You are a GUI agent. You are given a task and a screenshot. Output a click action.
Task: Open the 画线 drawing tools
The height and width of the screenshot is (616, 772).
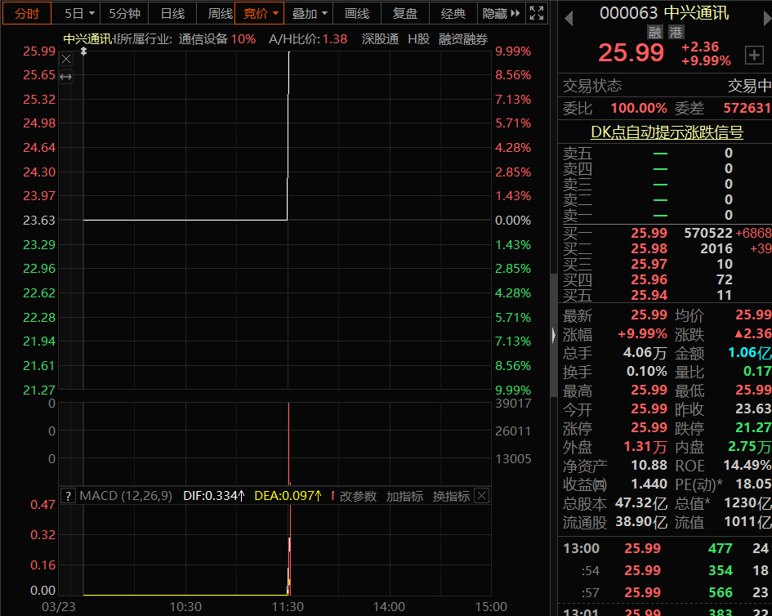tap(357, 13)
